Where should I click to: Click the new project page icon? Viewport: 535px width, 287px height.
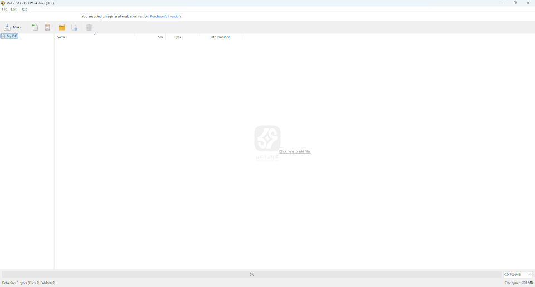[x=35, y=27]
